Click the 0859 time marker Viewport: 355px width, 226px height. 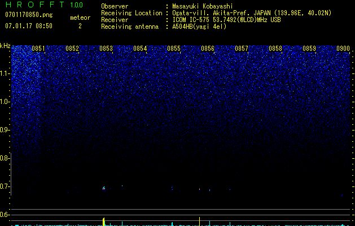pos(309,49)
